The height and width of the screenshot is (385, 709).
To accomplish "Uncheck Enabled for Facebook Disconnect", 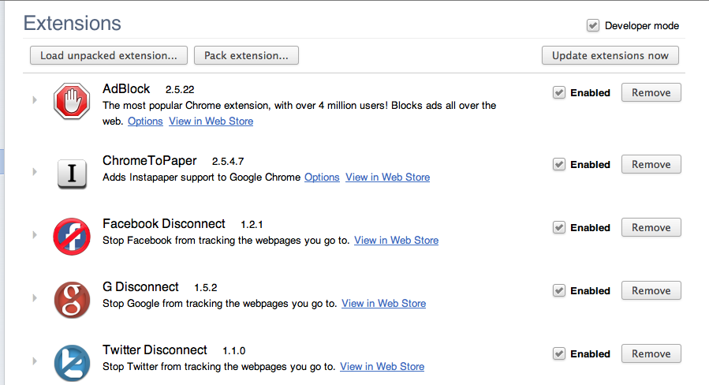I will (559, 228).
